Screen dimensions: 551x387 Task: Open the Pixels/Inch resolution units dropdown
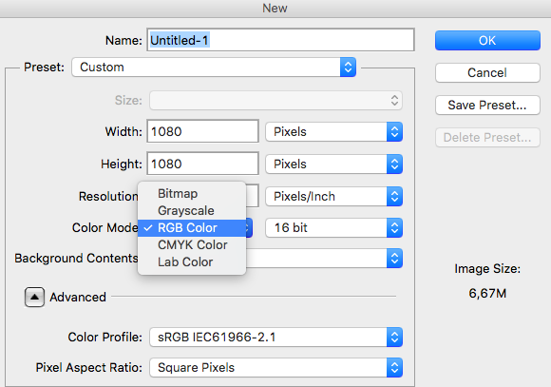click(x=333, y=196)
